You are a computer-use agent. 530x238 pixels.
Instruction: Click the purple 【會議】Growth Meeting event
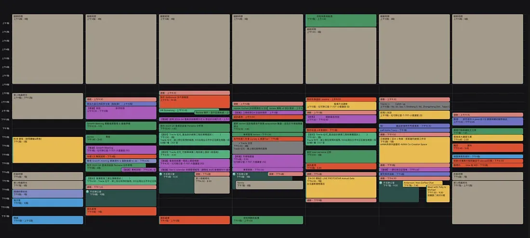(x=120, y=150)
